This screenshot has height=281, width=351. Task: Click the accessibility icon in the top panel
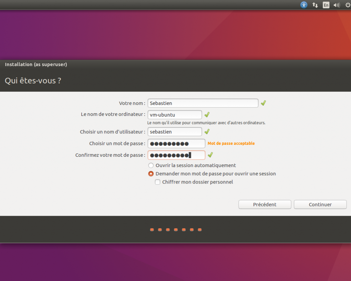[304, 5]
